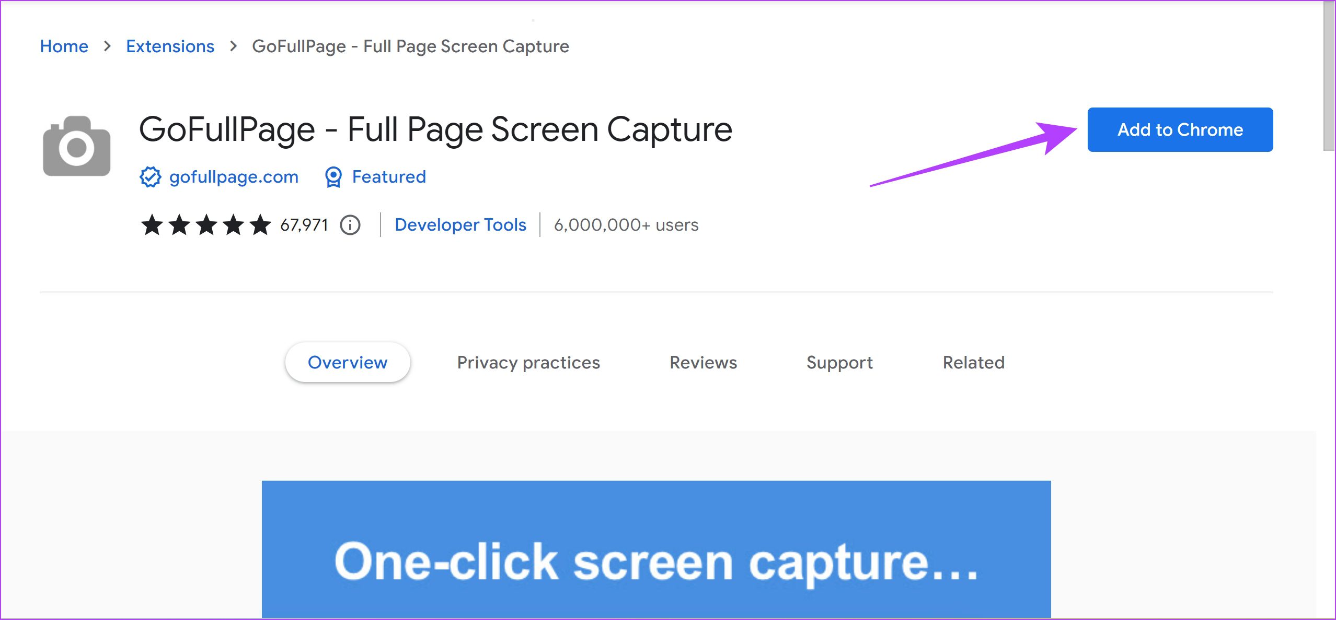
Task: Click the GoFullPage camera extension icon
Action: click(76, 146)
